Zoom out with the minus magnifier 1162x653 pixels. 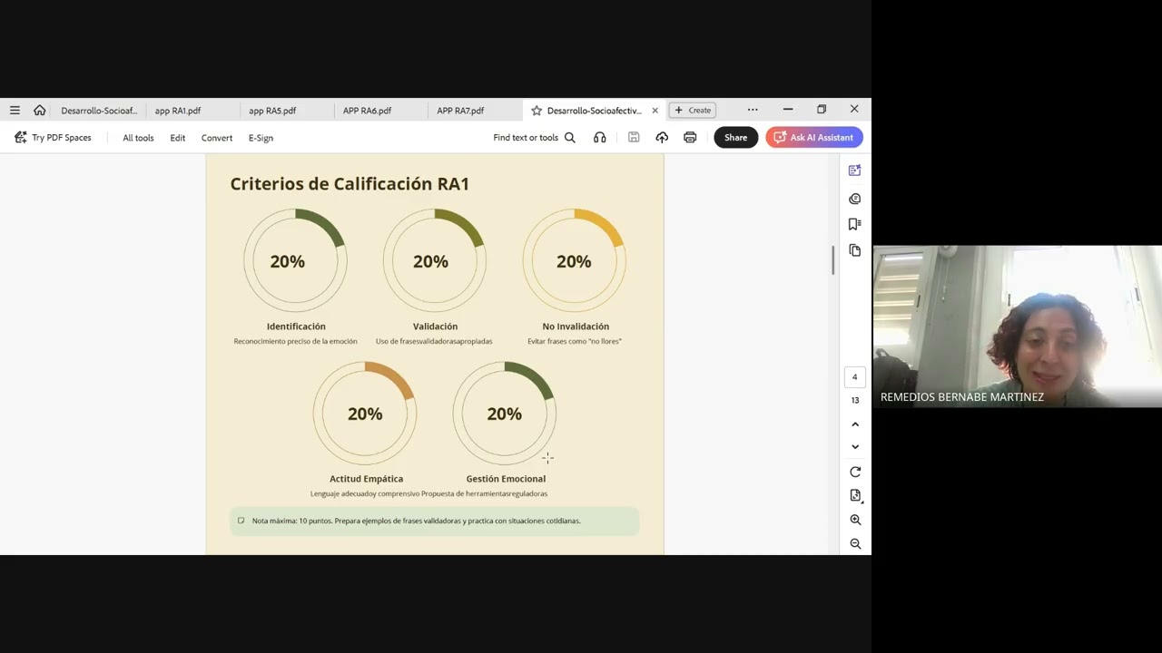(x=854, y=543)
